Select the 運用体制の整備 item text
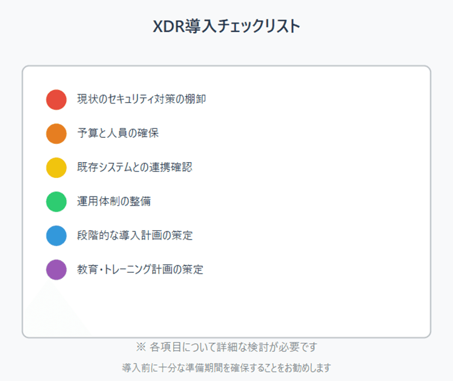This screenshot has height=381, width=453. (114, 201)
